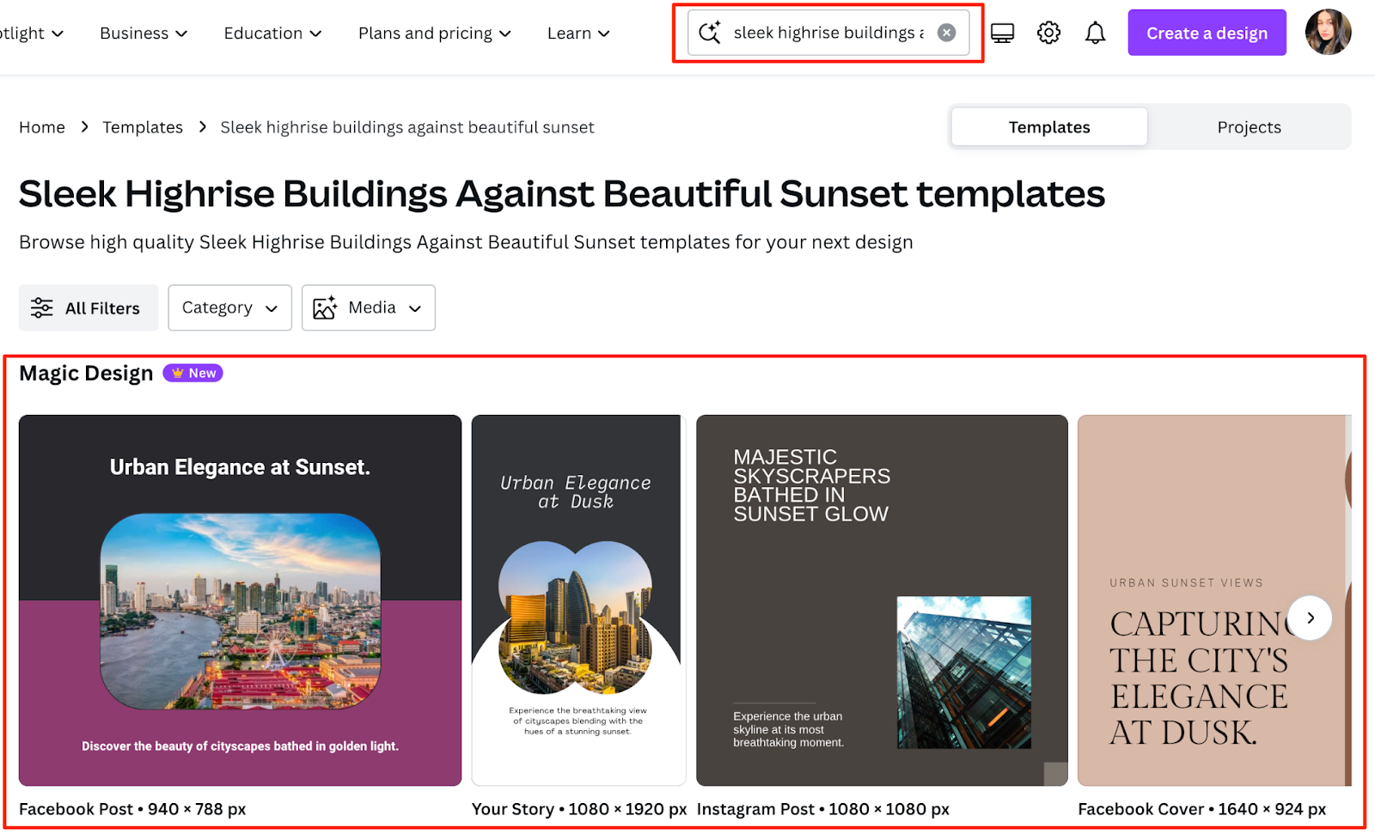
Task: Go to Home breadcrumb link
Action: (x=42, y=127)
